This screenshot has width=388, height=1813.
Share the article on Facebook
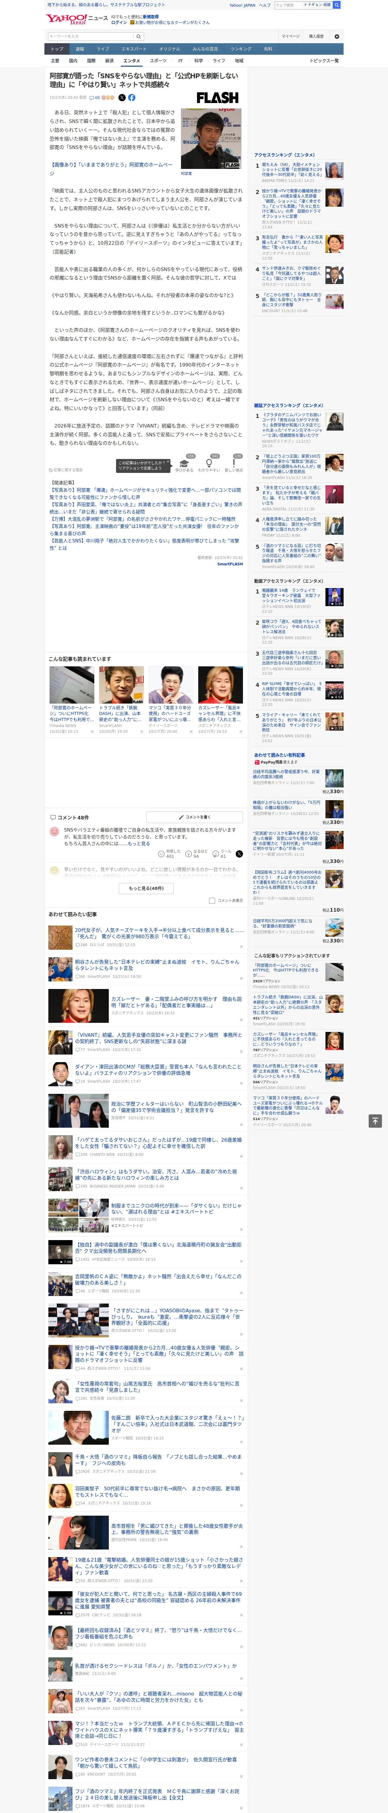click(132, 98)
